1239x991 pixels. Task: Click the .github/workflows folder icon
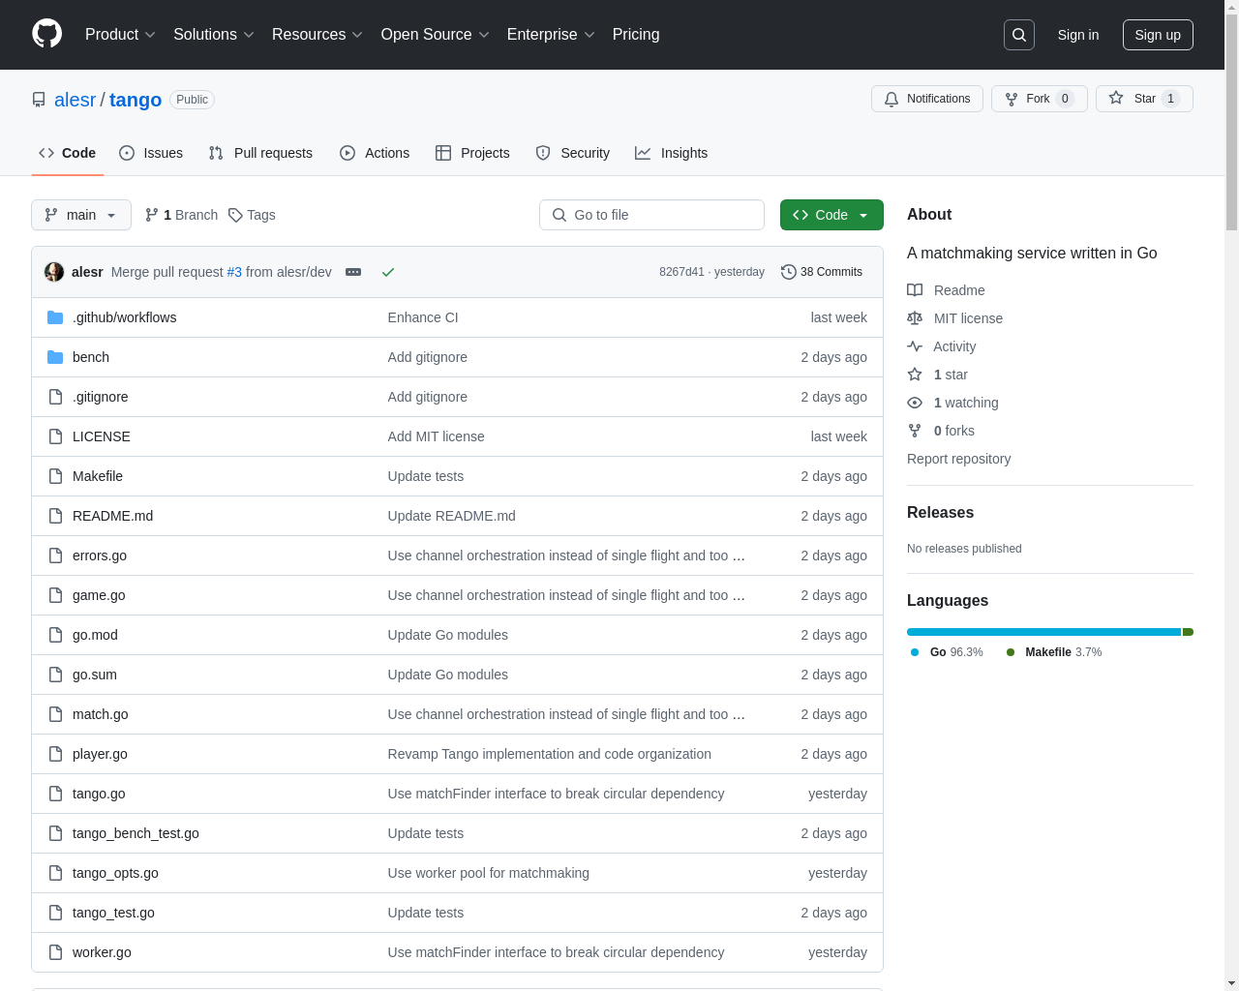(x=55, y=317)
